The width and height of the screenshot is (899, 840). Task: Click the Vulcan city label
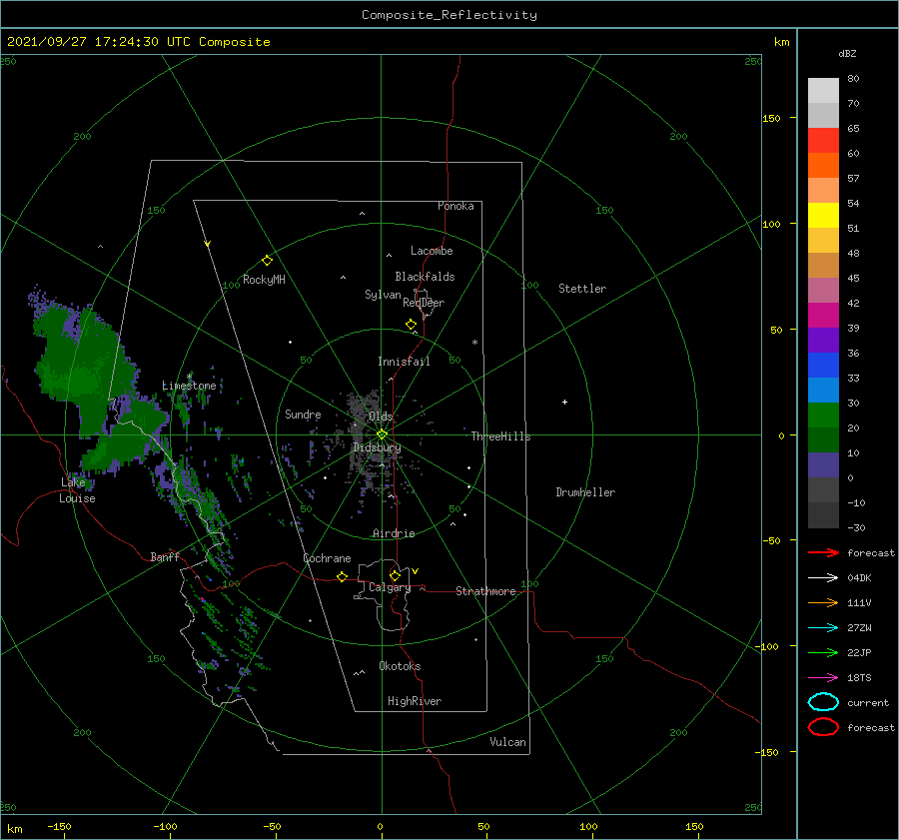(508, 742)
